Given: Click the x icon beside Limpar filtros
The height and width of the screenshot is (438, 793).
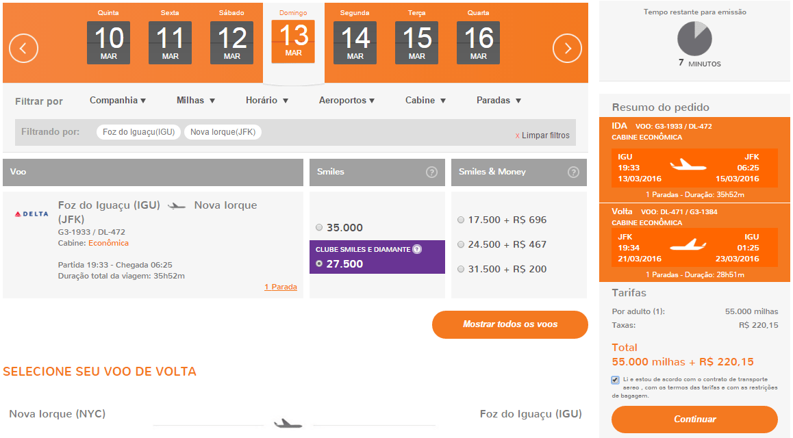Looking at the screenshot, I should (x=518, y=136).
